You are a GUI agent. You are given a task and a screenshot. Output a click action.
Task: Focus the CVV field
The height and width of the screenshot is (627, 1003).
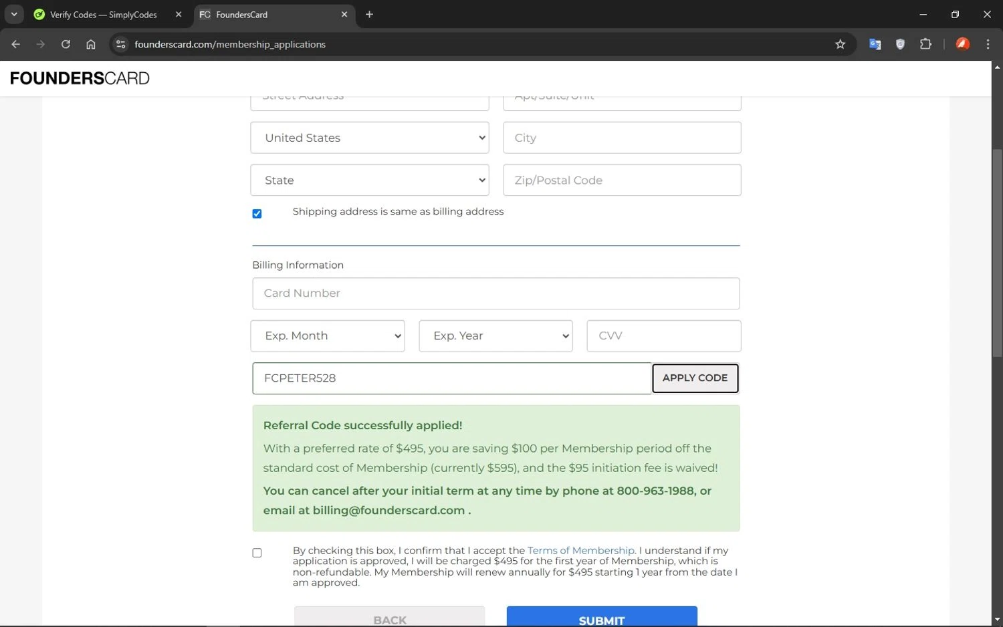coord(664,336)
